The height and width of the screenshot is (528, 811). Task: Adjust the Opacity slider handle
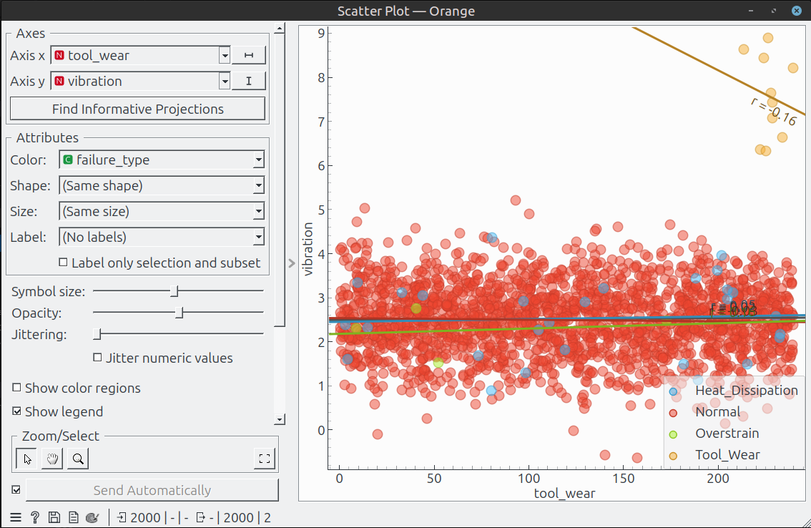[179, 313]
